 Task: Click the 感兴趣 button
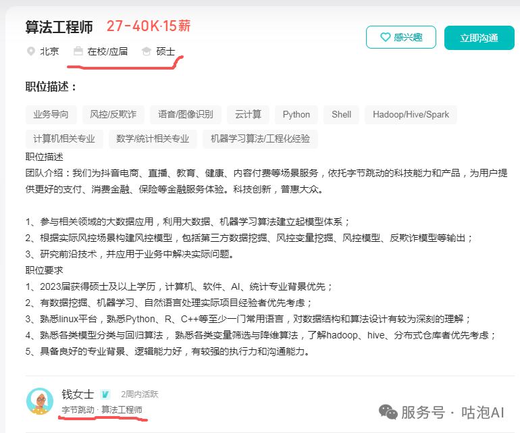(x=401, y=37)
